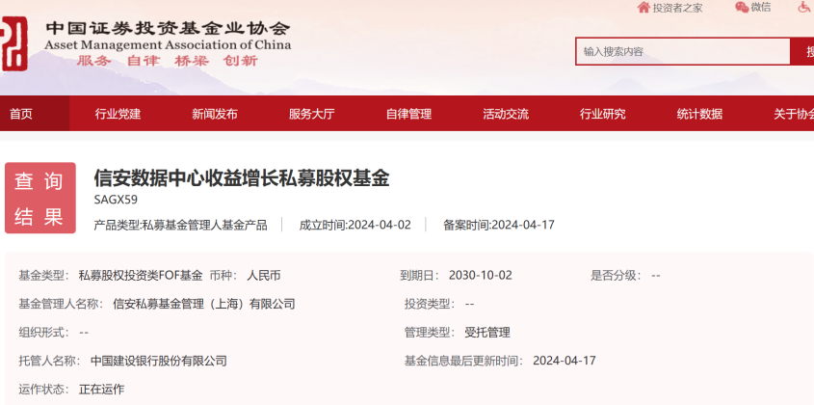This screenshot has height=405, width=814.
Task: Click the 中国证券投资基金业协会 site title
Action: [x=168, y=28]
